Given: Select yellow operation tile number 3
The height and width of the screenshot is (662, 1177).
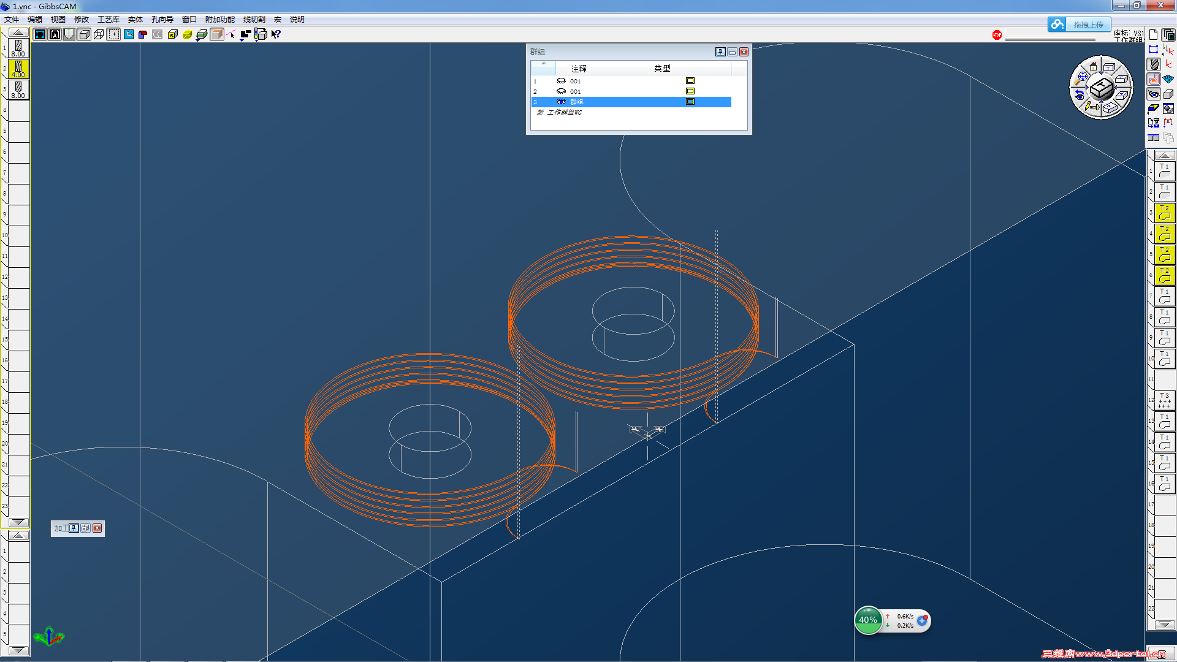Looking at the screenshot, I should coord(1164,213).
